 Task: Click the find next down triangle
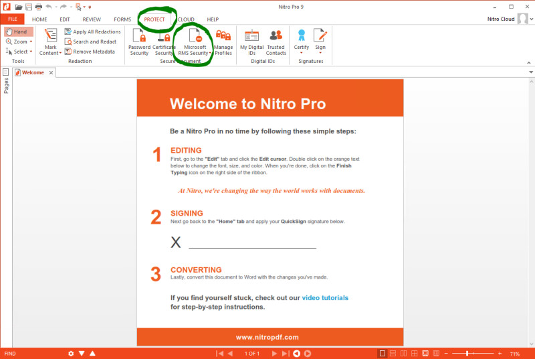[82, 353]
